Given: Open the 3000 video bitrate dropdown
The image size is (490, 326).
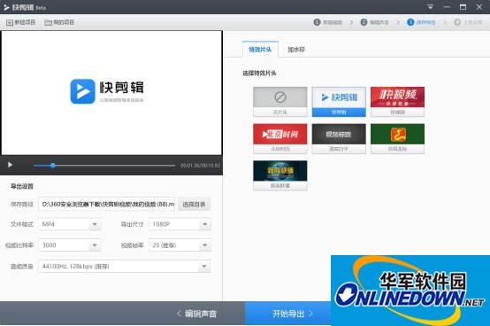Looking at the screenshot, I should (69, 245).
